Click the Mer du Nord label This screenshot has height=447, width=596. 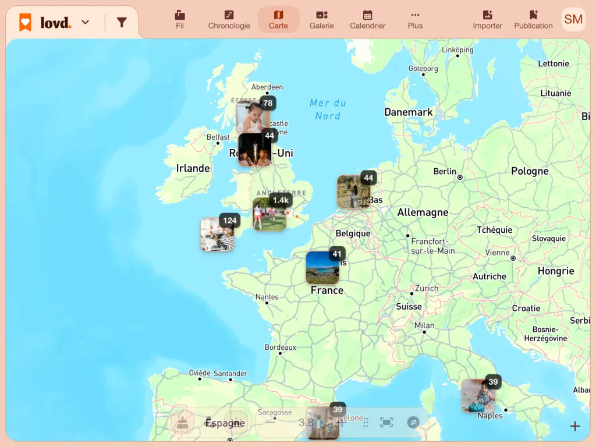click(x=327, y=109)
